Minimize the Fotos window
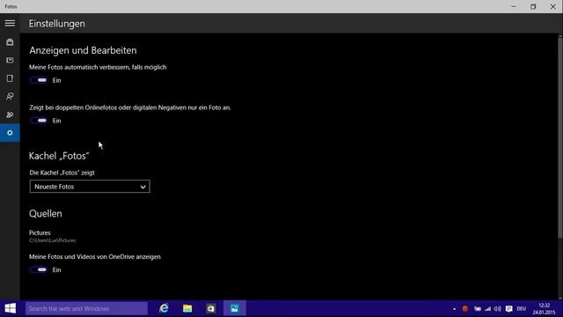563x317 pixels. [514, 6]
